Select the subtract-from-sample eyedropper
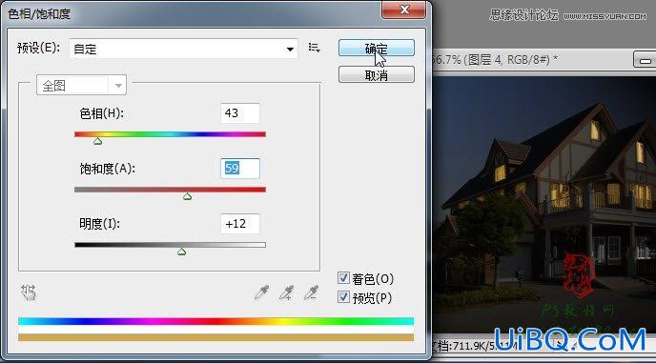 coord(311,292)
